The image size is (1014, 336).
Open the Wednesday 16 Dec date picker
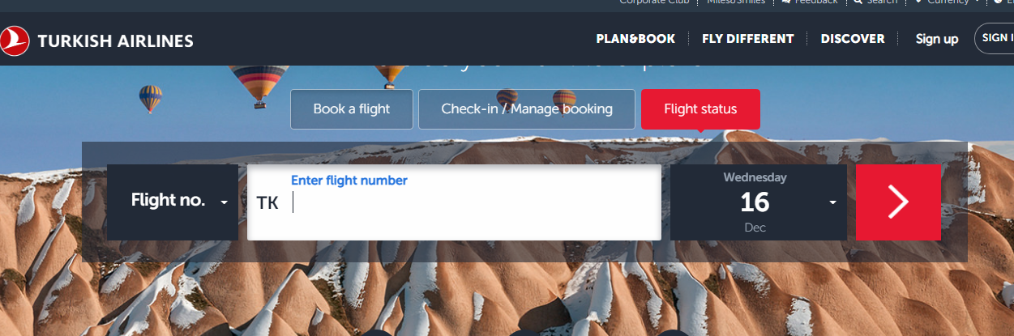click(x=758, y=202)
